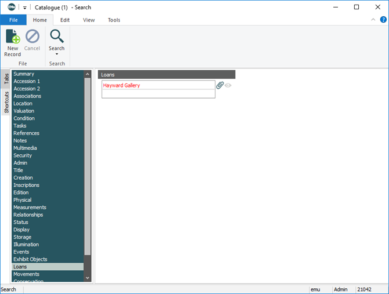The width and height of the screenshot is (389, 294).
Task: Open the Tools ribbon tab
Action: (114, 20)
